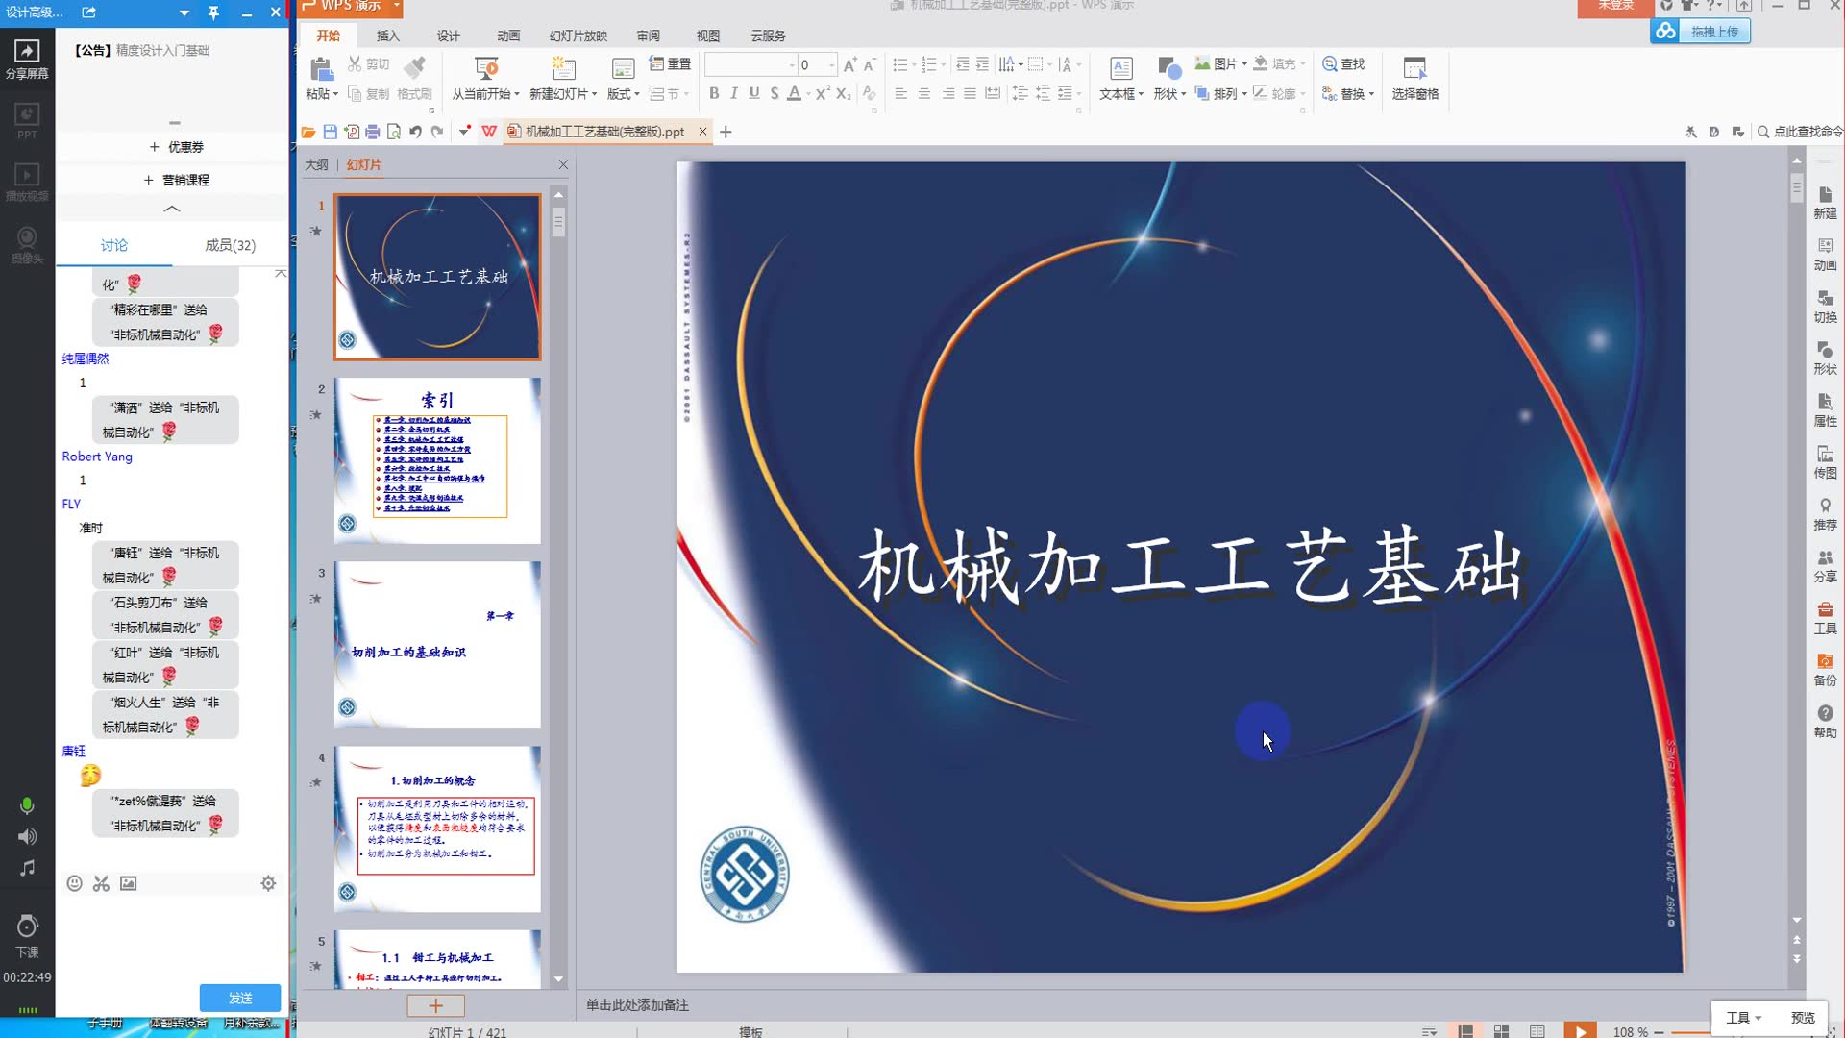Image resolution: width=1845 pixels, height=1038 pixels.
Task: Click the Find (查找) magnifier icon
Action: 1330,63
